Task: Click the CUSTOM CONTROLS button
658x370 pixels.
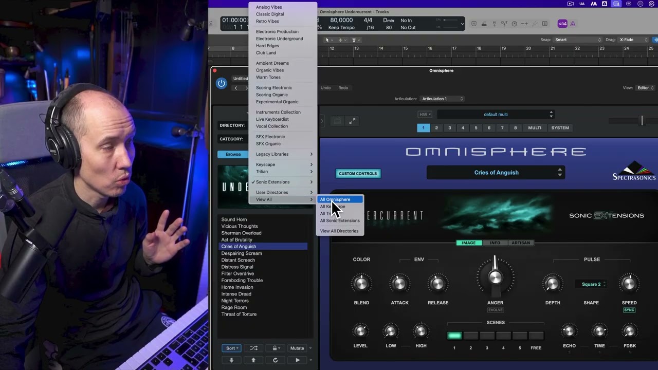Action: [x=358, y=174]
